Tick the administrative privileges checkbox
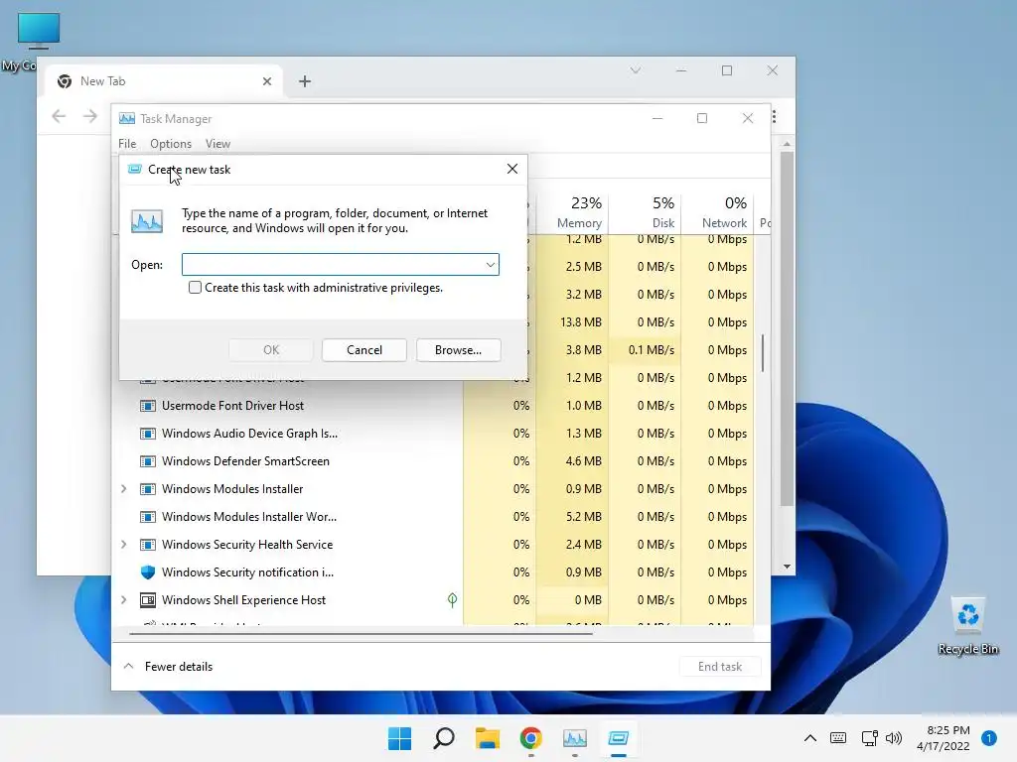1017x762 pixels. point(195,287)
